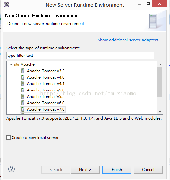This screenshot has height=180, width=170.
Task: Click the Cancel button
Action: pos(148,169)
